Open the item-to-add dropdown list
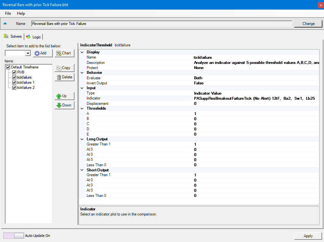 [x=28, y=53]
